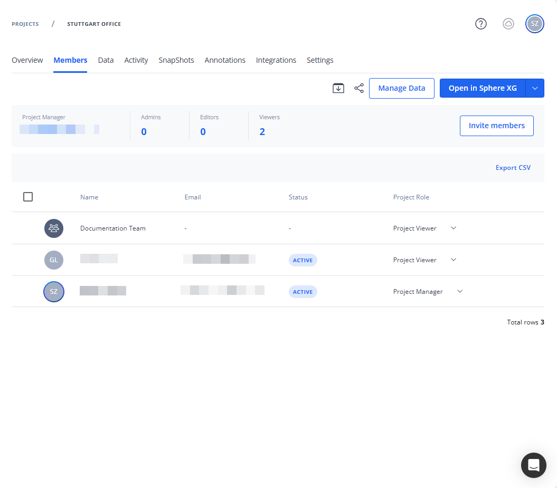Switch to the Overview tab
The height and width of the screenshot is (488, 557).
coord(27,60)
